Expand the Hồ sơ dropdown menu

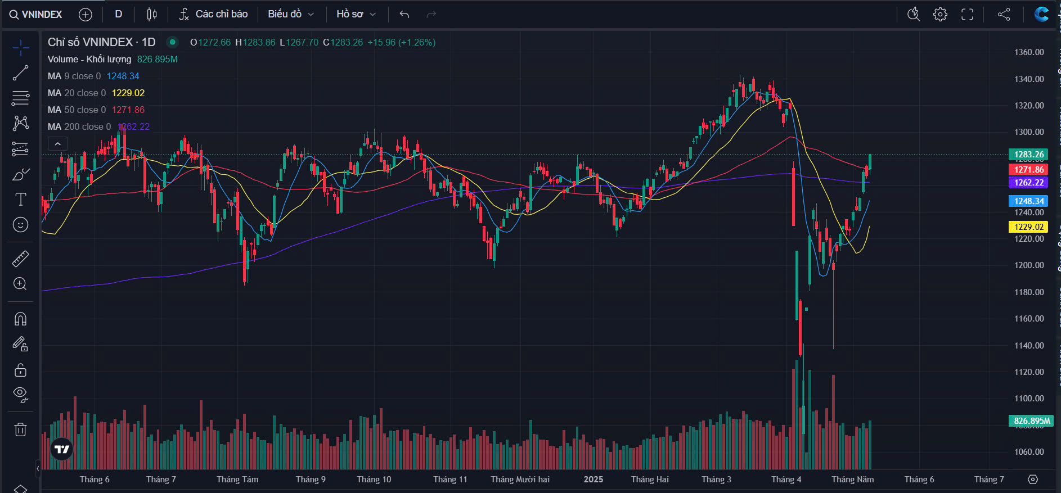[356, 14]
